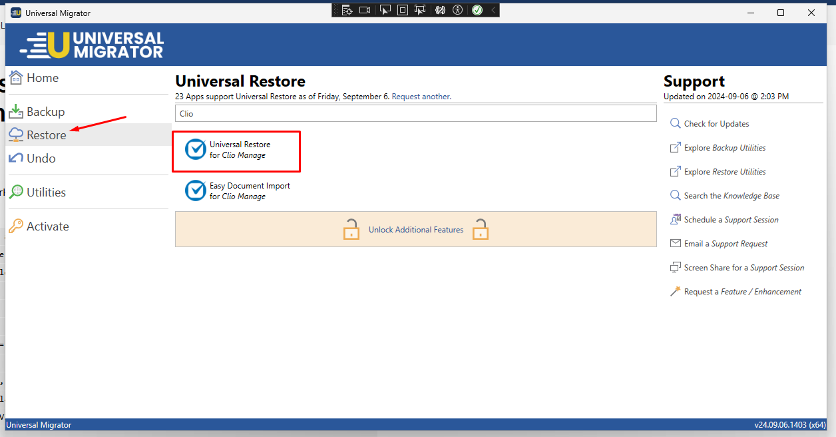
Task: Maximize the Universal Migrator window
Action: click(x=781, y=13)
